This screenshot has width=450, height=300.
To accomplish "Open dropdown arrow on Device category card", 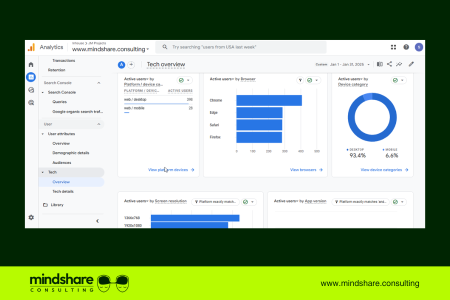I will pyautogui.click(x=402, y=80).
